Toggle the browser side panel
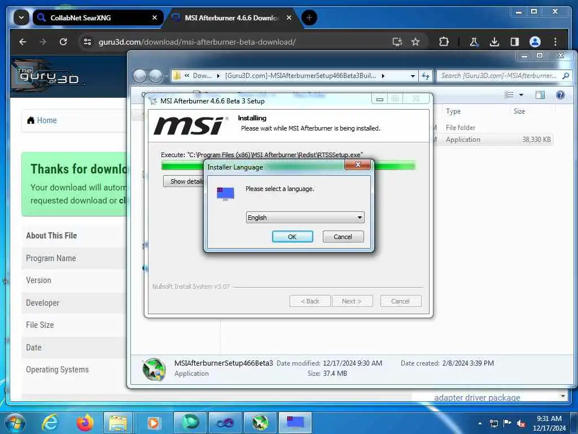 (x=515, y=42)
